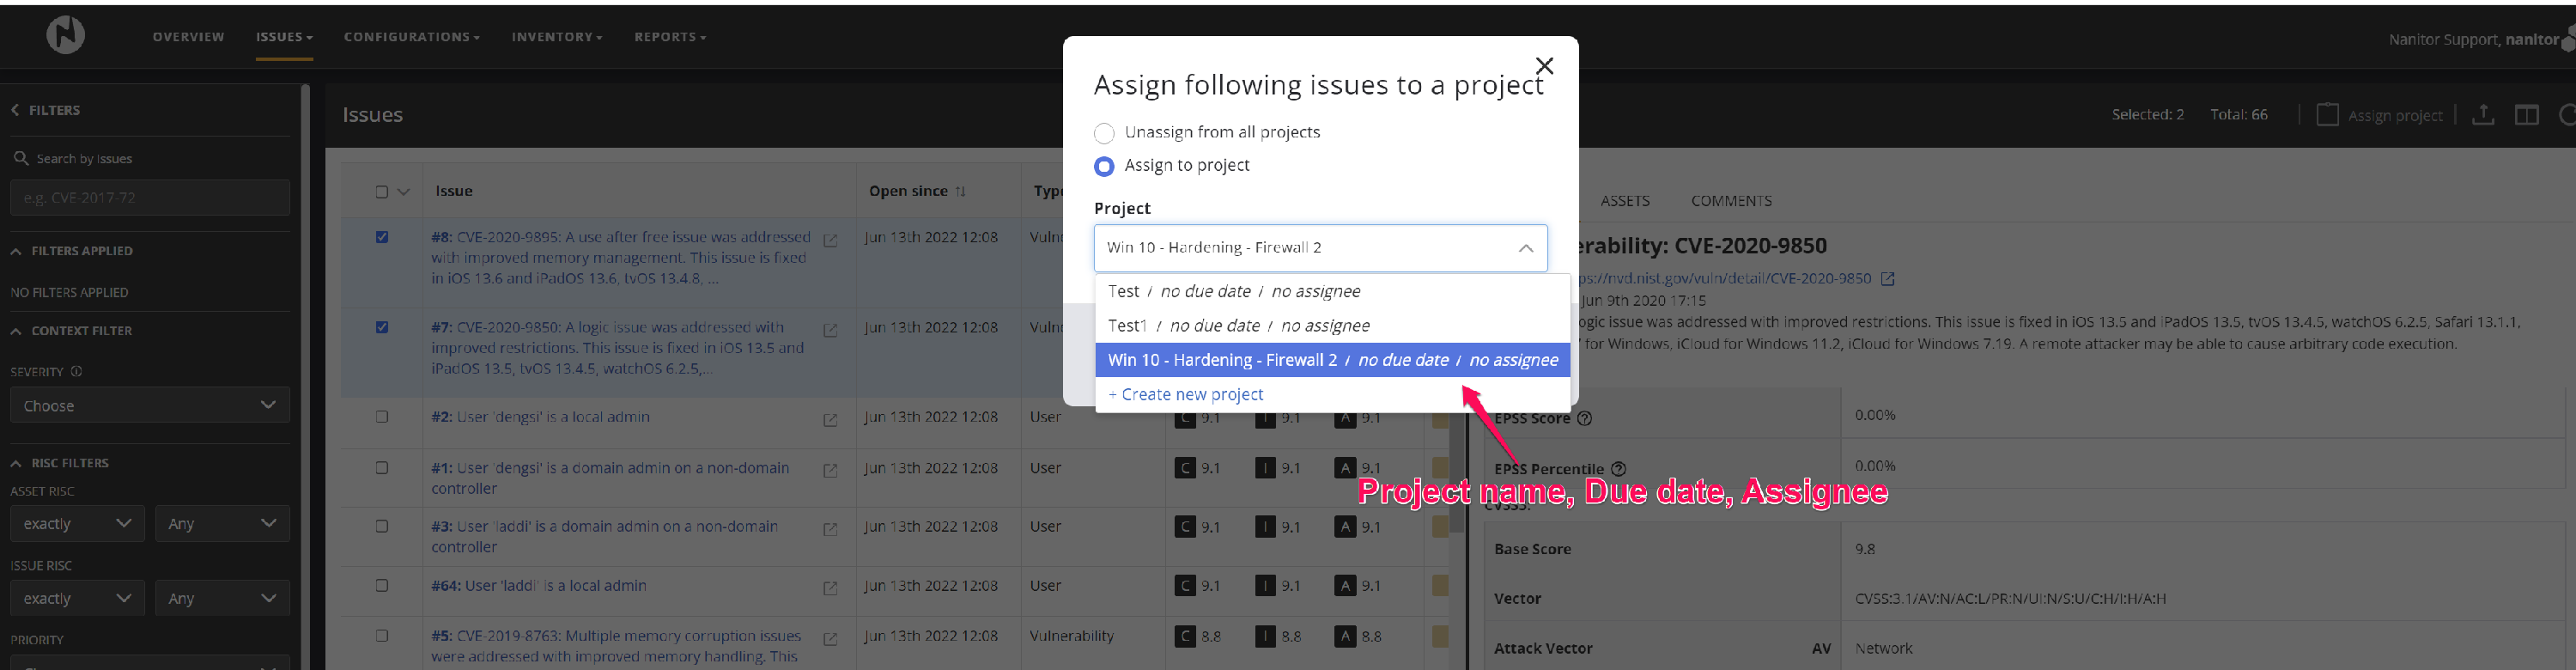
Task: Switch to the Comments tab
Action: point(1730,201)
